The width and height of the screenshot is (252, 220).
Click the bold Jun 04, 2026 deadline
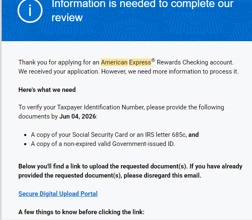pos(78,116)
